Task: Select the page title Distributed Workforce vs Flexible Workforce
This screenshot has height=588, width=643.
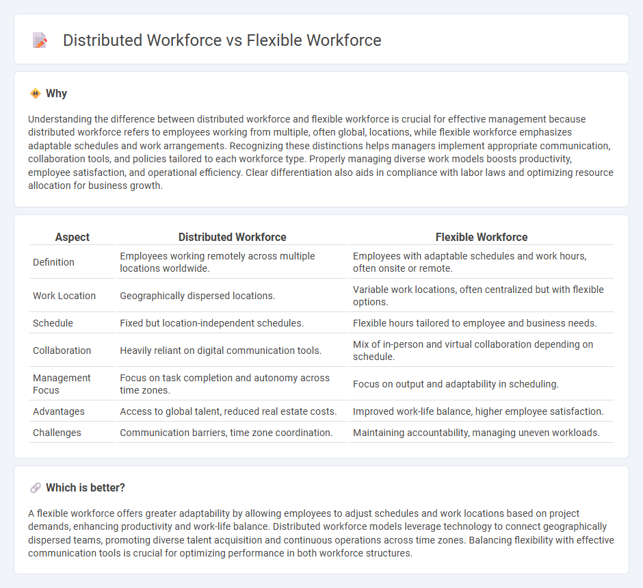Action: 222,40
